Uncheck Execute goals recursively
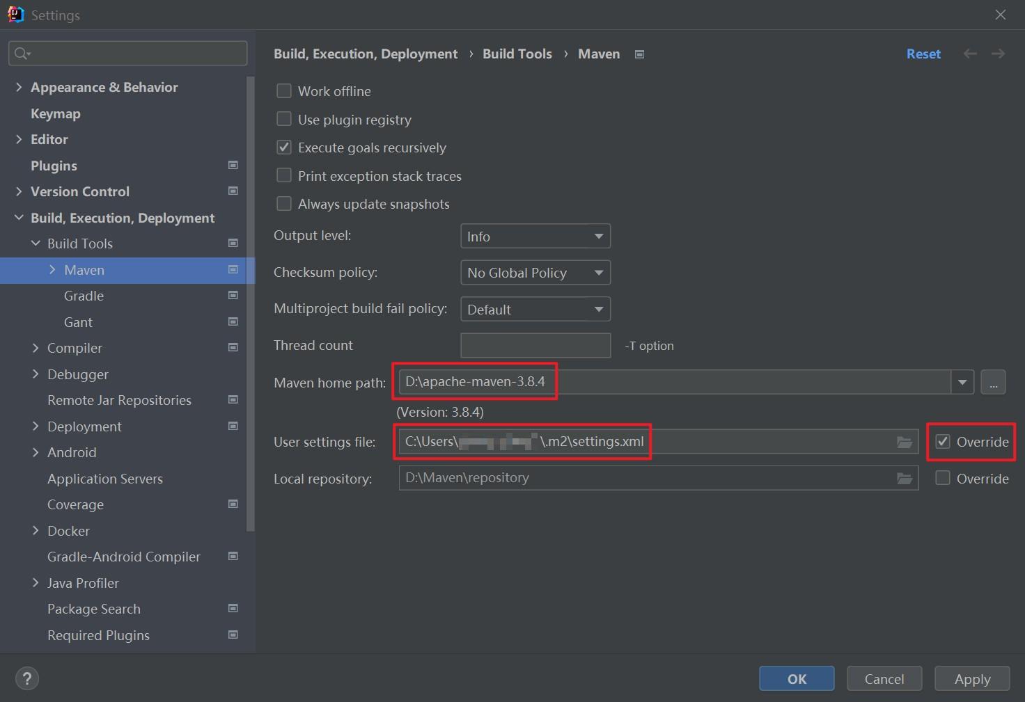The height and width of the screenshot is (702, 1025). (284, 147)
